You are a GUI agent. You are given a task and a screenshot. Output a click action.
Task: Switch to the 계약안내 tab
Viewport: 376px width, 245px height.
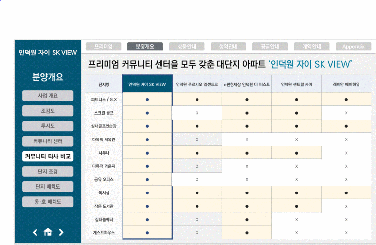pyautogui.click(x=312, y=46)
